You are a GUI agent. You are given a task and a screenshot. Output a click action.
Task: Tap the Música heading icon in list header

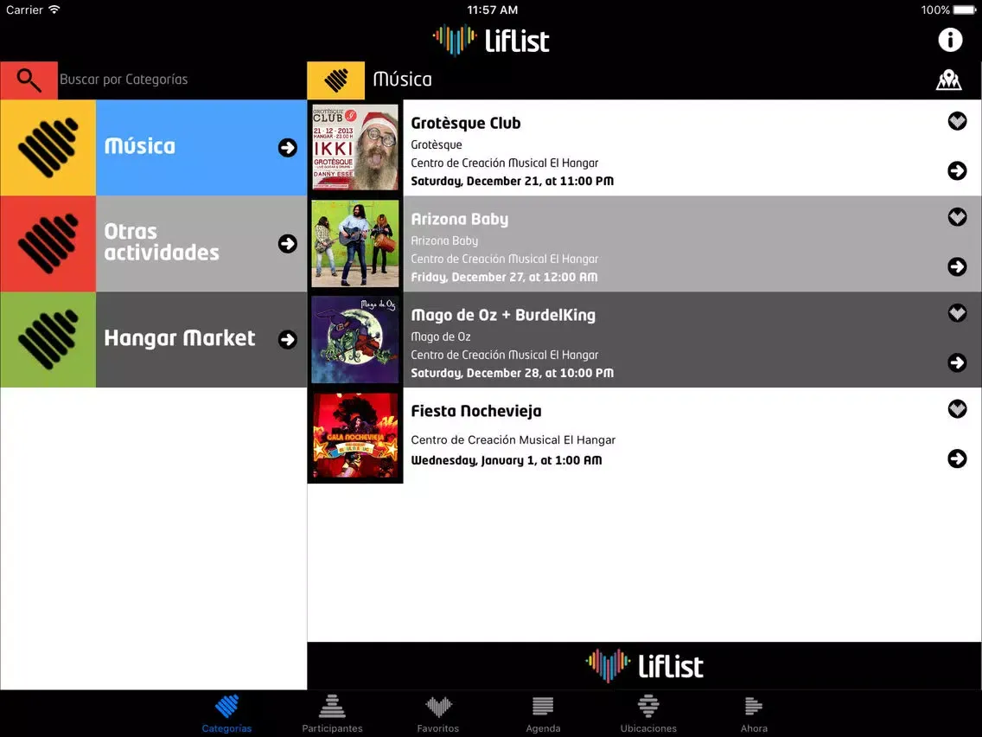[335, 80]
